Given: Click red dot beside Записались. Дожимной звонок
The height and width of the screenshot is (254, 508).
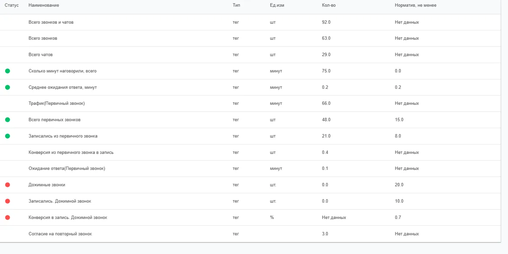Looking at the screenshot, I should (8, 201).
